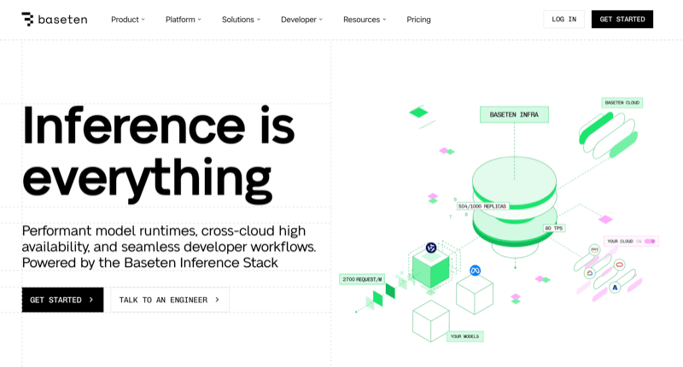The width and height of the screenshot is (683, 367).
Task: Click the Your Models label
Action: 465,336
